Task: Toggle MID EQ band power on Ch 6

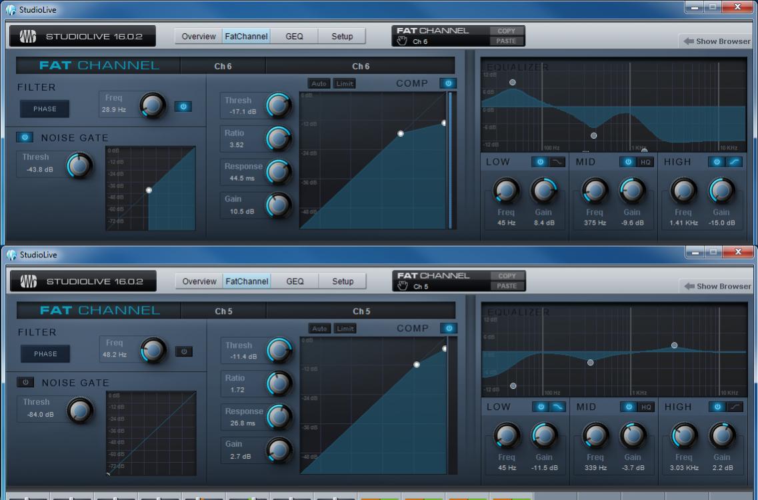Action: click(628, 162)
